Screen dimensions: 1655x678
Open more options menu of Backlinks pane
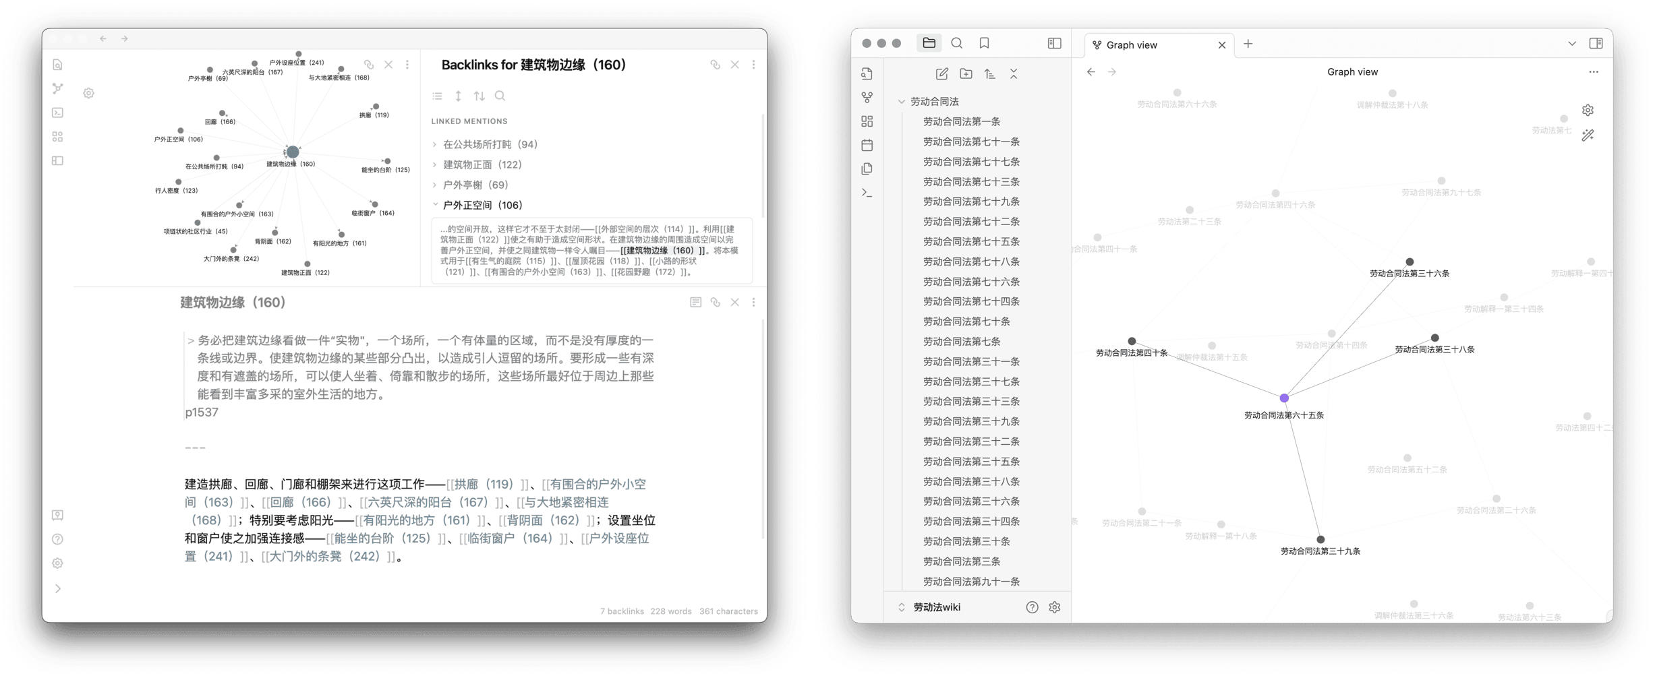pyautogui.click(x=754, y=65)
